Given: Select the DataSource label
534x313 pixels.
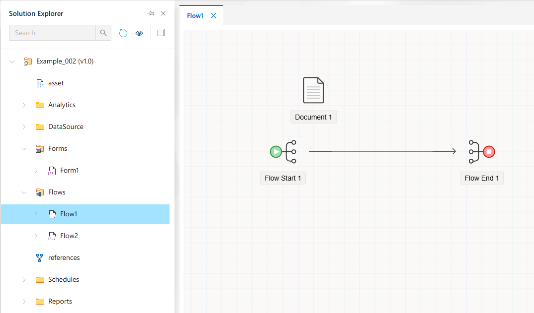Looking at the screenshot, I should coord(66,126).
